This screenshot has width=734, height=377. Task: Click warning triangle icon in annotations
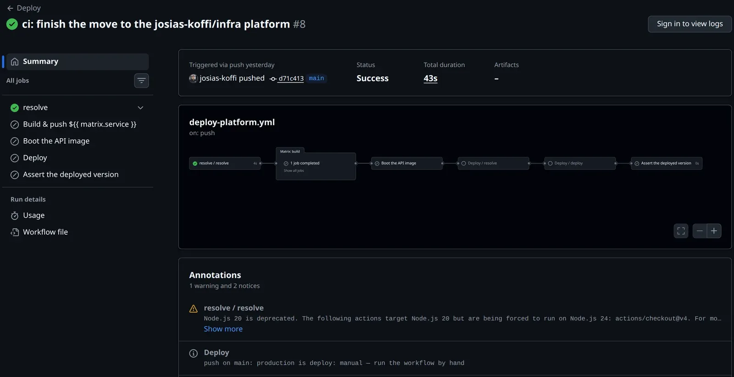coord(194,309)
